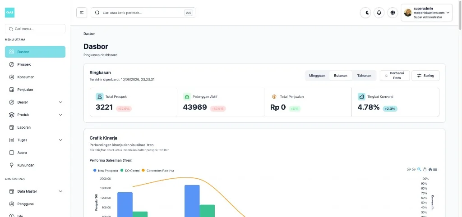
Task: Click the ⌘K shortcut badge
Action: (x=189, y=13)
